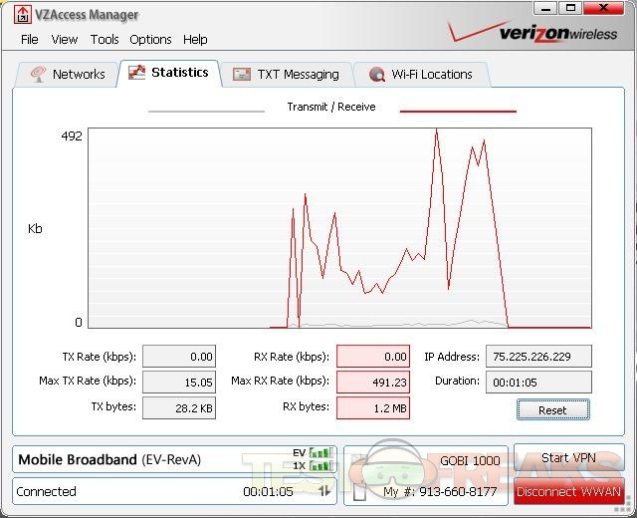The height and width of the screenshot is (518, 637).
Task: Click the Max RX Rate value field
Action: [x=372, y=382]
